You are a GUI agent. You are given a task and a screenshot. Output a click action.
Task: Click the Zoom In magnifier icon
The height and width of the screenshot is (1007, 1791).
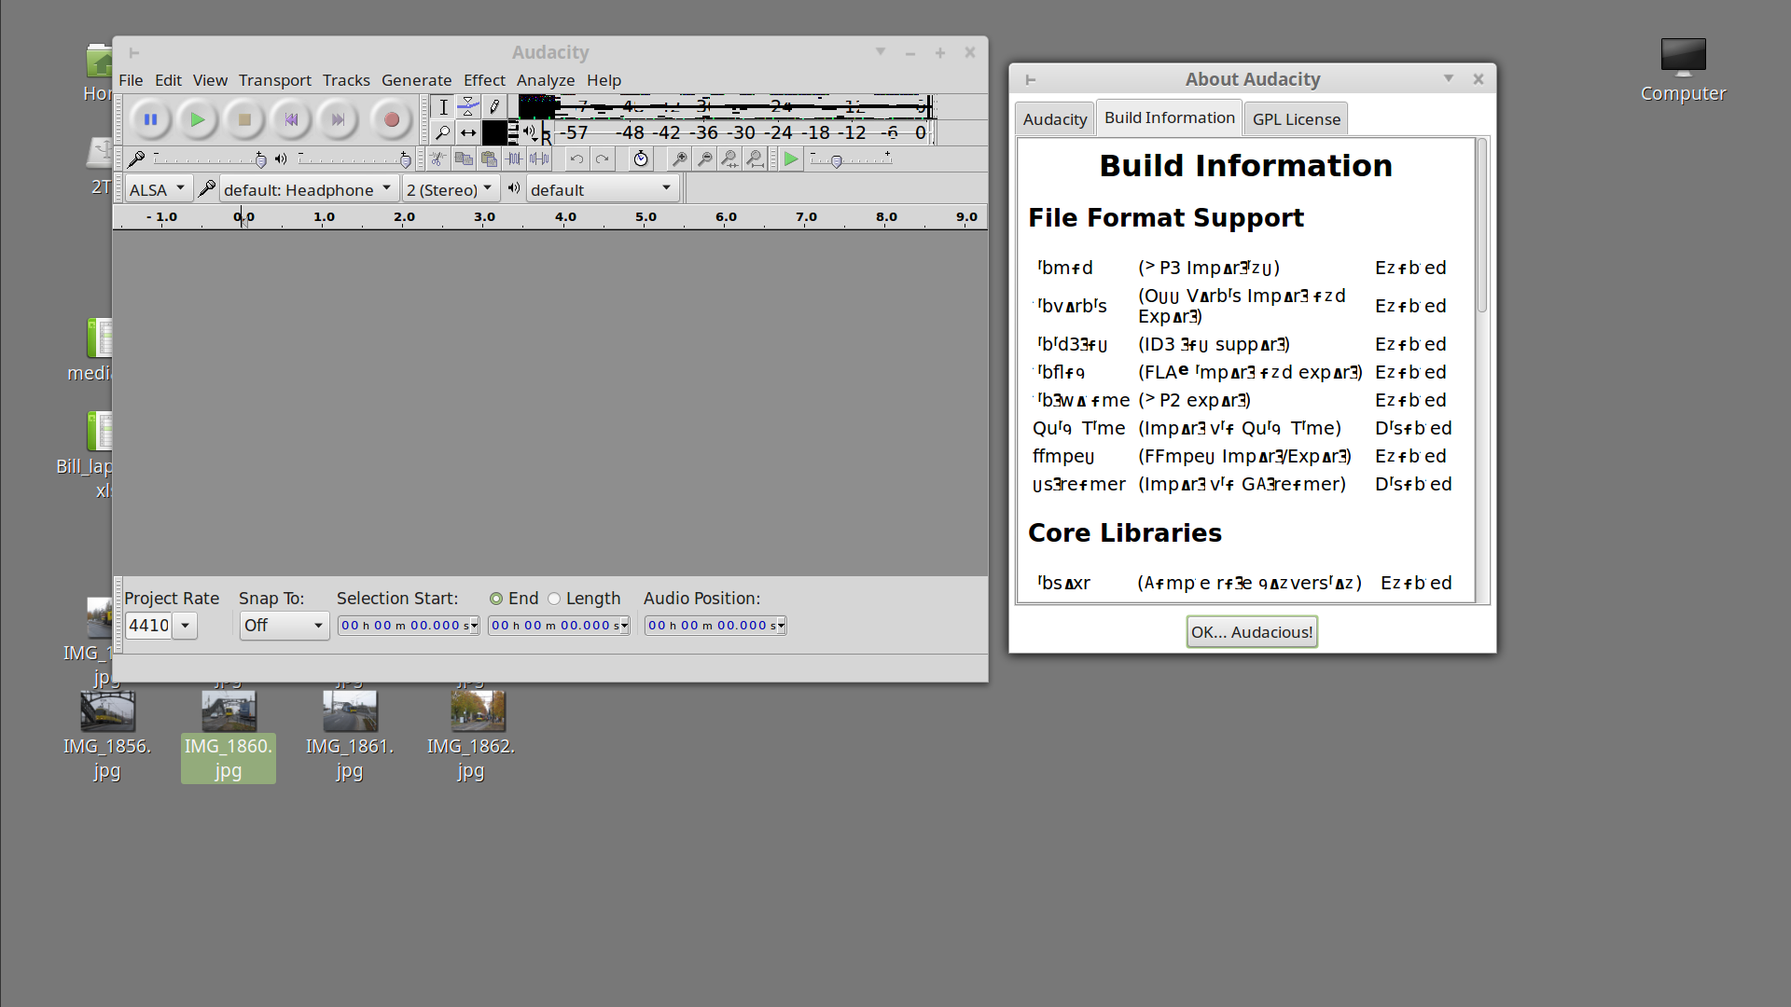pyautogui.click(x=678, y=159)
